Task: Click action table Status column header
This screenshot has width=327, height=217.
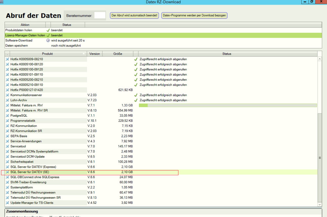Action: [x=67, y=25]
